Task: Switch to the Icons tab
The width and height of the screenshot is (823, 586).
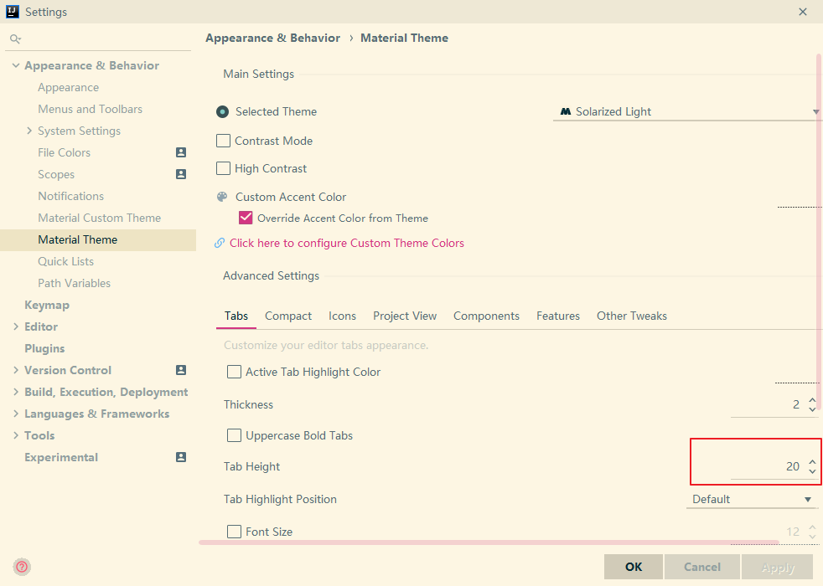Action: click(x=342, y=316)
